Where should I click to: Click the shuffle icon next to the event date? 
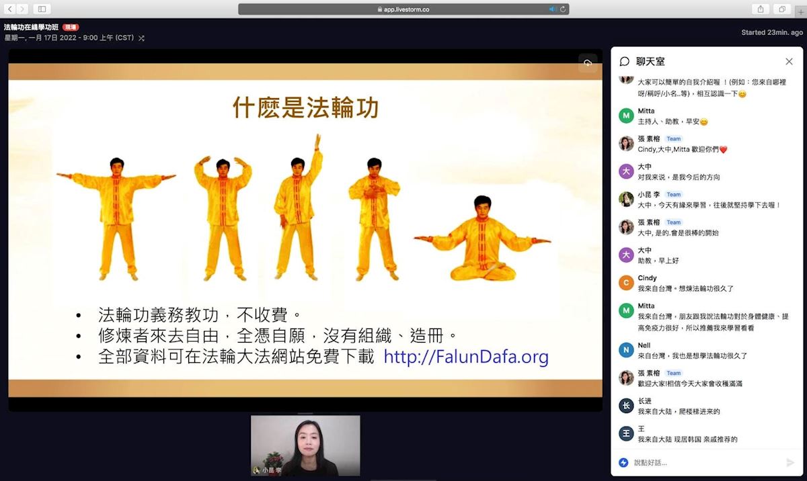point(141,38)
